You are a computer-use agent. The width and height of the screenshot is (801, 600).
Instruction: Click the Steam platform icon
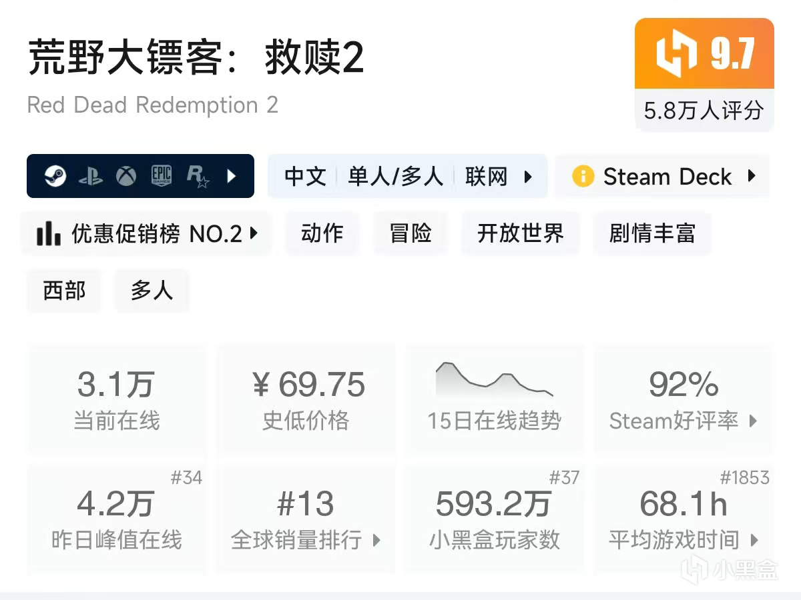[x=55, y=177]
